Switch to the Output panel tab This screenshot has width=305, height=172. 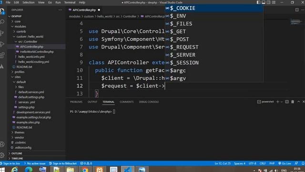pos(92,102)
